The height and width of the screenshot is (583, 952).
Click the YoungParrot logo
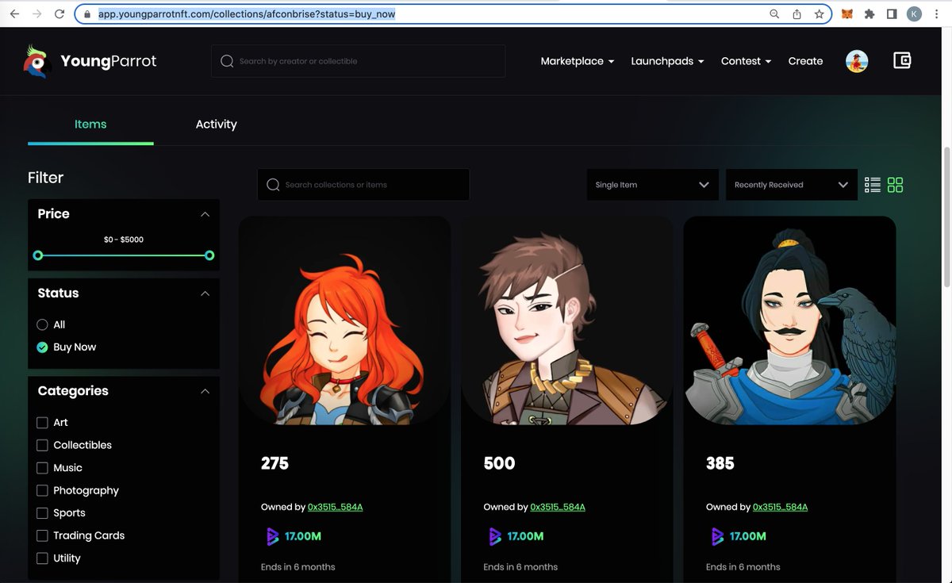(90, 61)
